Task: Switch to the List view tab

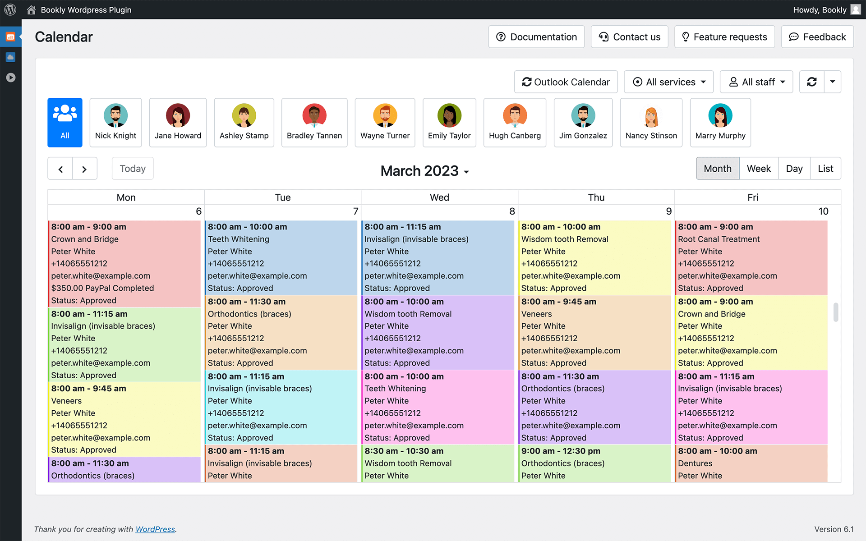Action: (x=825, y=168)
